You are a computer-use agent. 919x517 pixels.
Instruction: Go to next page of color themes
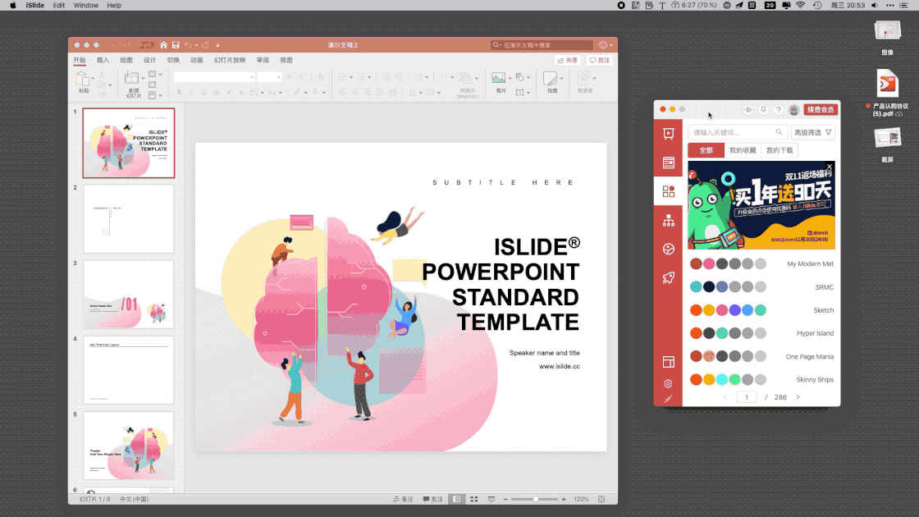pos(798,397)
